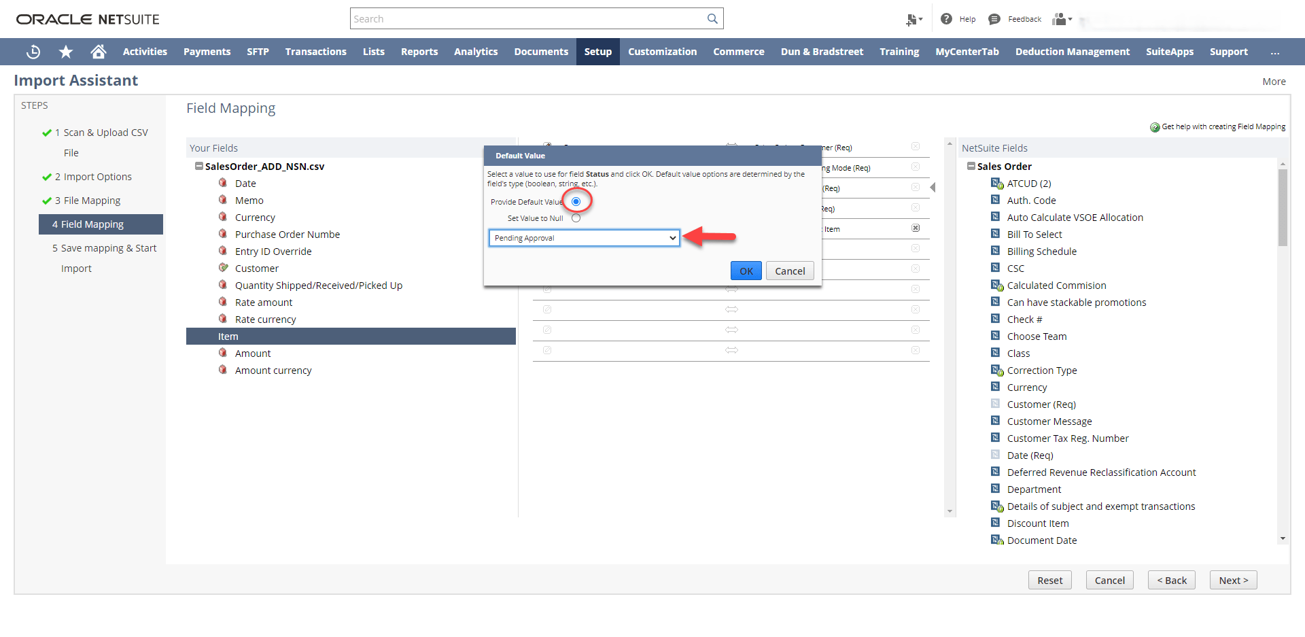Click the < Back button
Screen dimensions: 1305x637
pyautogui.click(x=1171, y=580)
